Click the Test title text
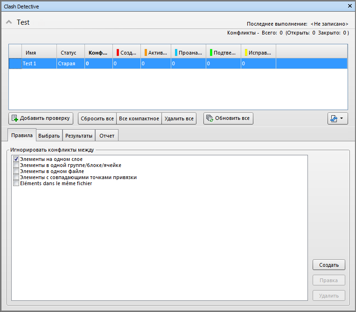The height and width of the screenshot is (312, 356). [23, 22]
